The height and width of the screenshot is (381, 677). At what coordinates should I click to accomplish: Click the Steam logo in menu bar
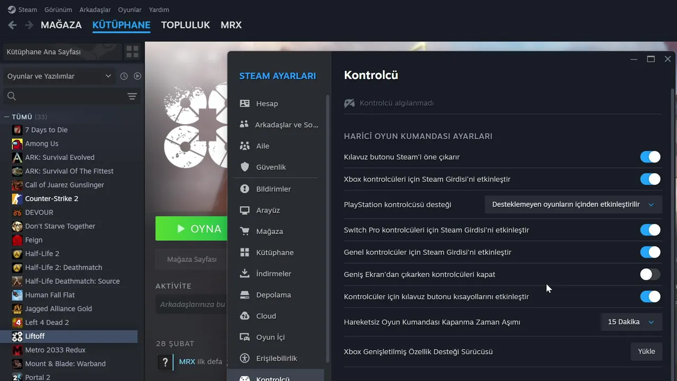(12, 10)
